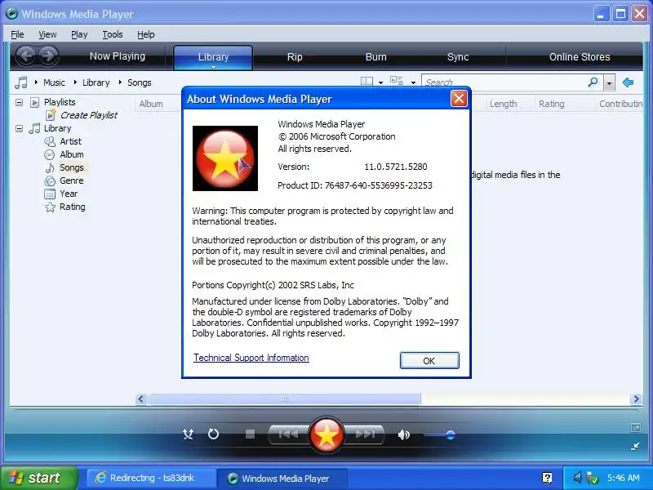The height and width of the screenshot is (490, 653).
Task: Click the system tray volume icon
Action: (577, 478)
